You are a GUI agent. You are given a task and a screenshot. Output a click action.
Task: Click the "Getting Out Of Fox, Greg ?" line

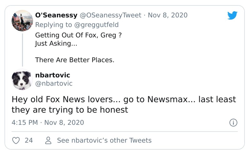pos(78,35)
